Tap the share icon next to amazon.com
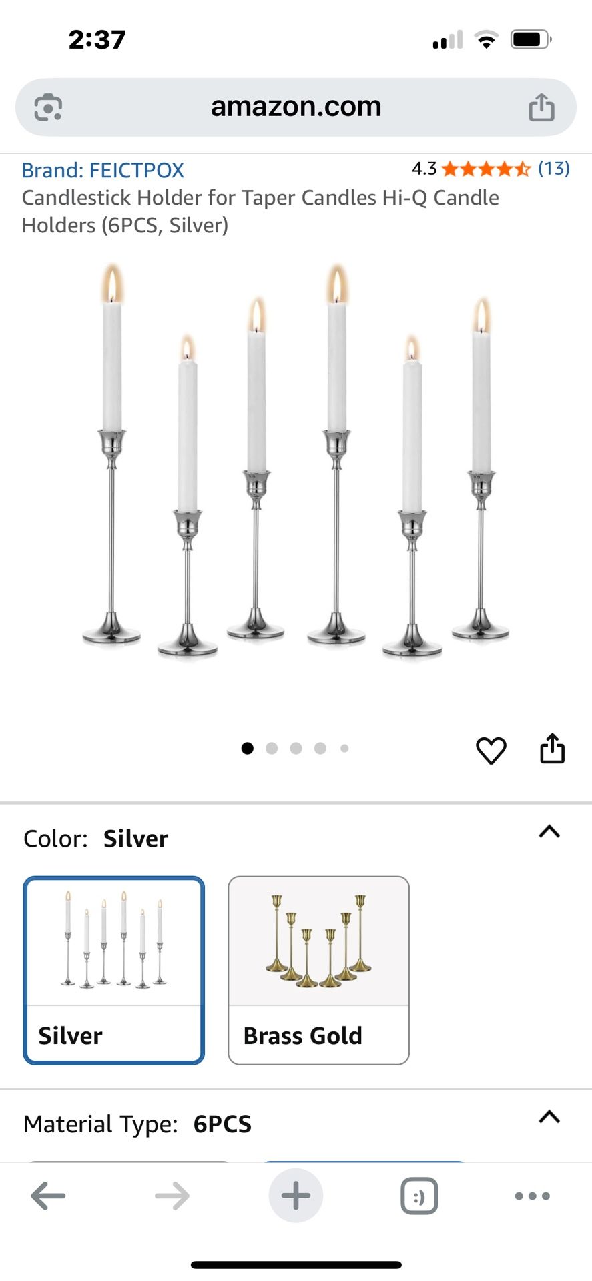592x1281 pixels. coord(542,107)
